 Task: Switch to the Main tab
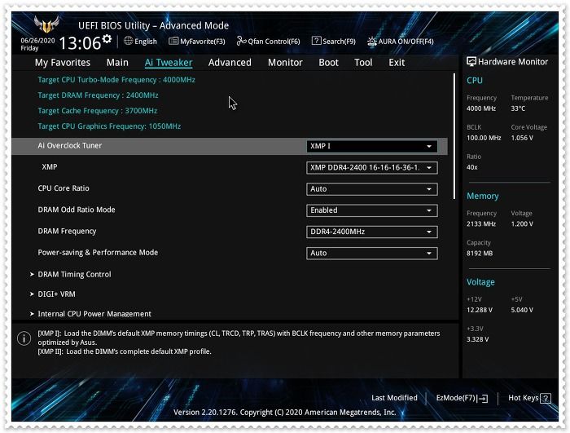117,63
